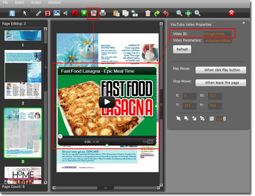Click the canvas horizontal scroll right arrow
The image size is (255, 196).
point(158,188)
